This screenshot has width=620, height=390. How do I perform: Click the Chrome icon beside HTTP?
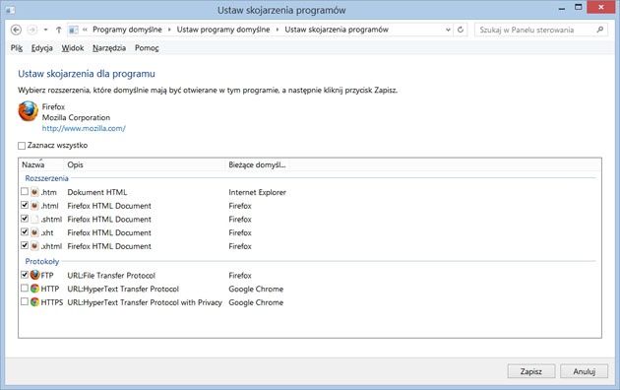pos(34,289)
